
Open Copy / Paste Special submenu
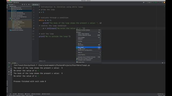click(x=88, y=34)
